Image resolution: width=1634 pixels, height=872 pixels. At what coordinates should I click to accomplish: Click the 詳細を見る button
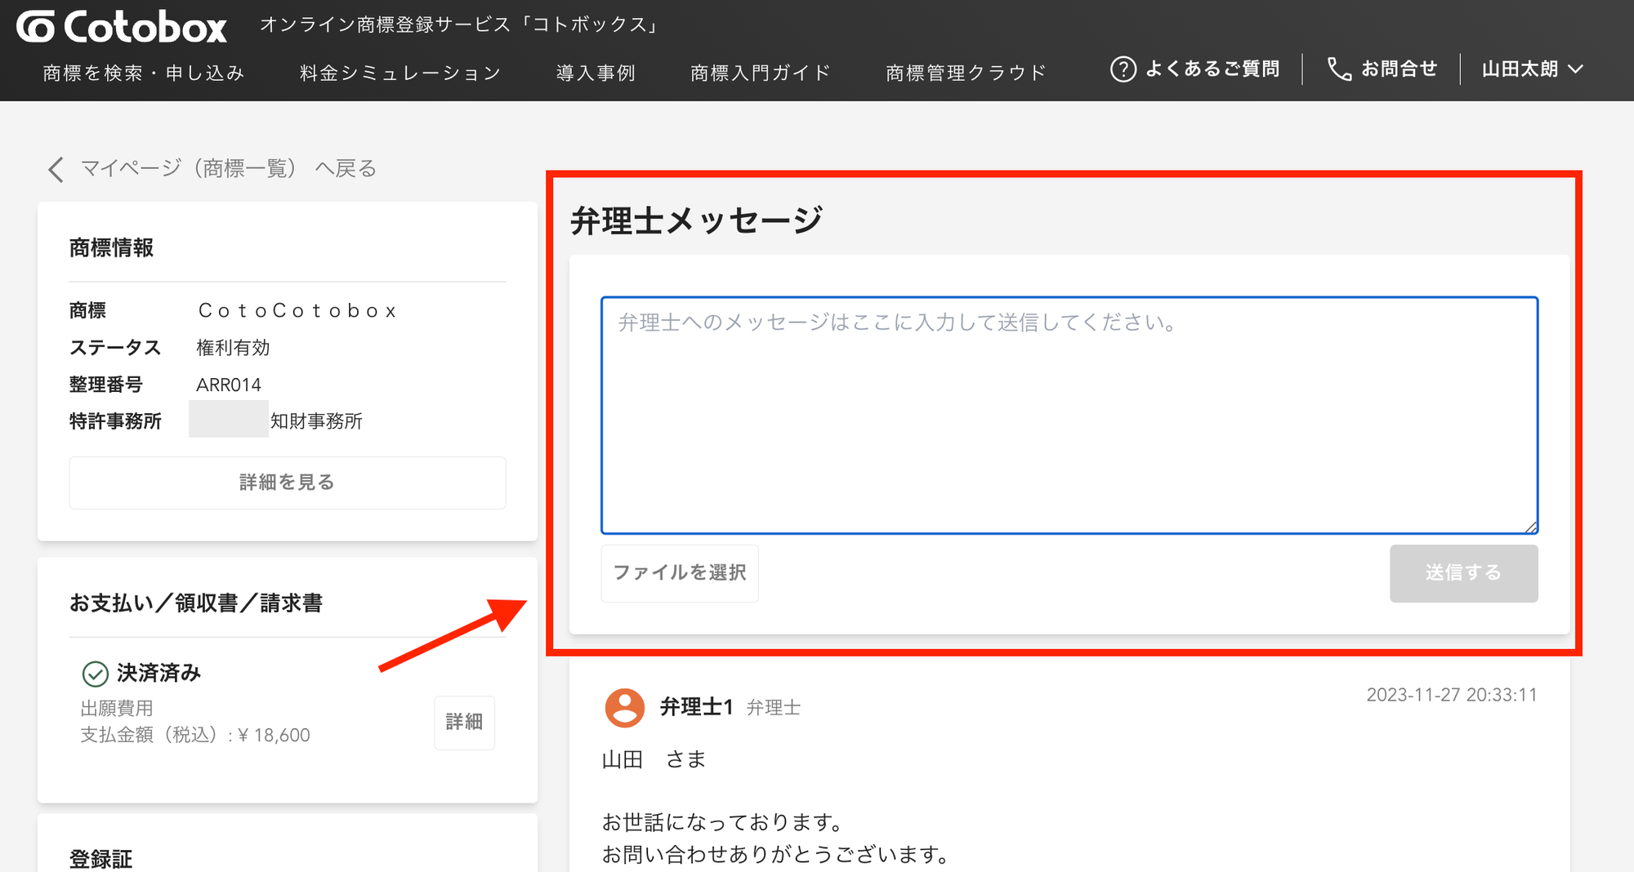(287, 483)
